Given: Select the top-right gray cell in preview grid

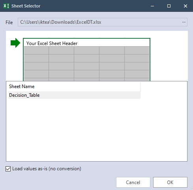Looking at the screenshot, I should (x=137, y=50).
